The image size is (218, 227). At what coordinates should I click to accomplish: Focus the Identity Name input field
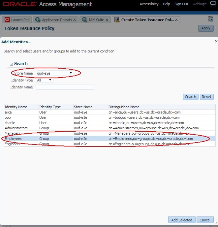65,87
